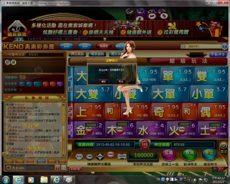230x184 pixels.
Task: Switch to the 北京 lottery tab
Action: click(x=85, y=46)
